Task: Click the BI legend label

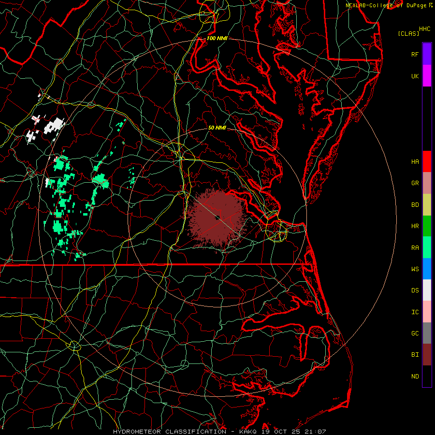Action: pos(415,355)
